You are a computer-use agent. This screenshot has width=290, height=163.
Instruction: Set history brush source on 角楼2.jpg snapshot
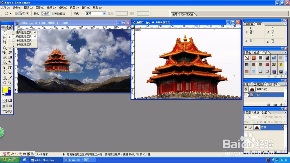[x=246, y=89]
